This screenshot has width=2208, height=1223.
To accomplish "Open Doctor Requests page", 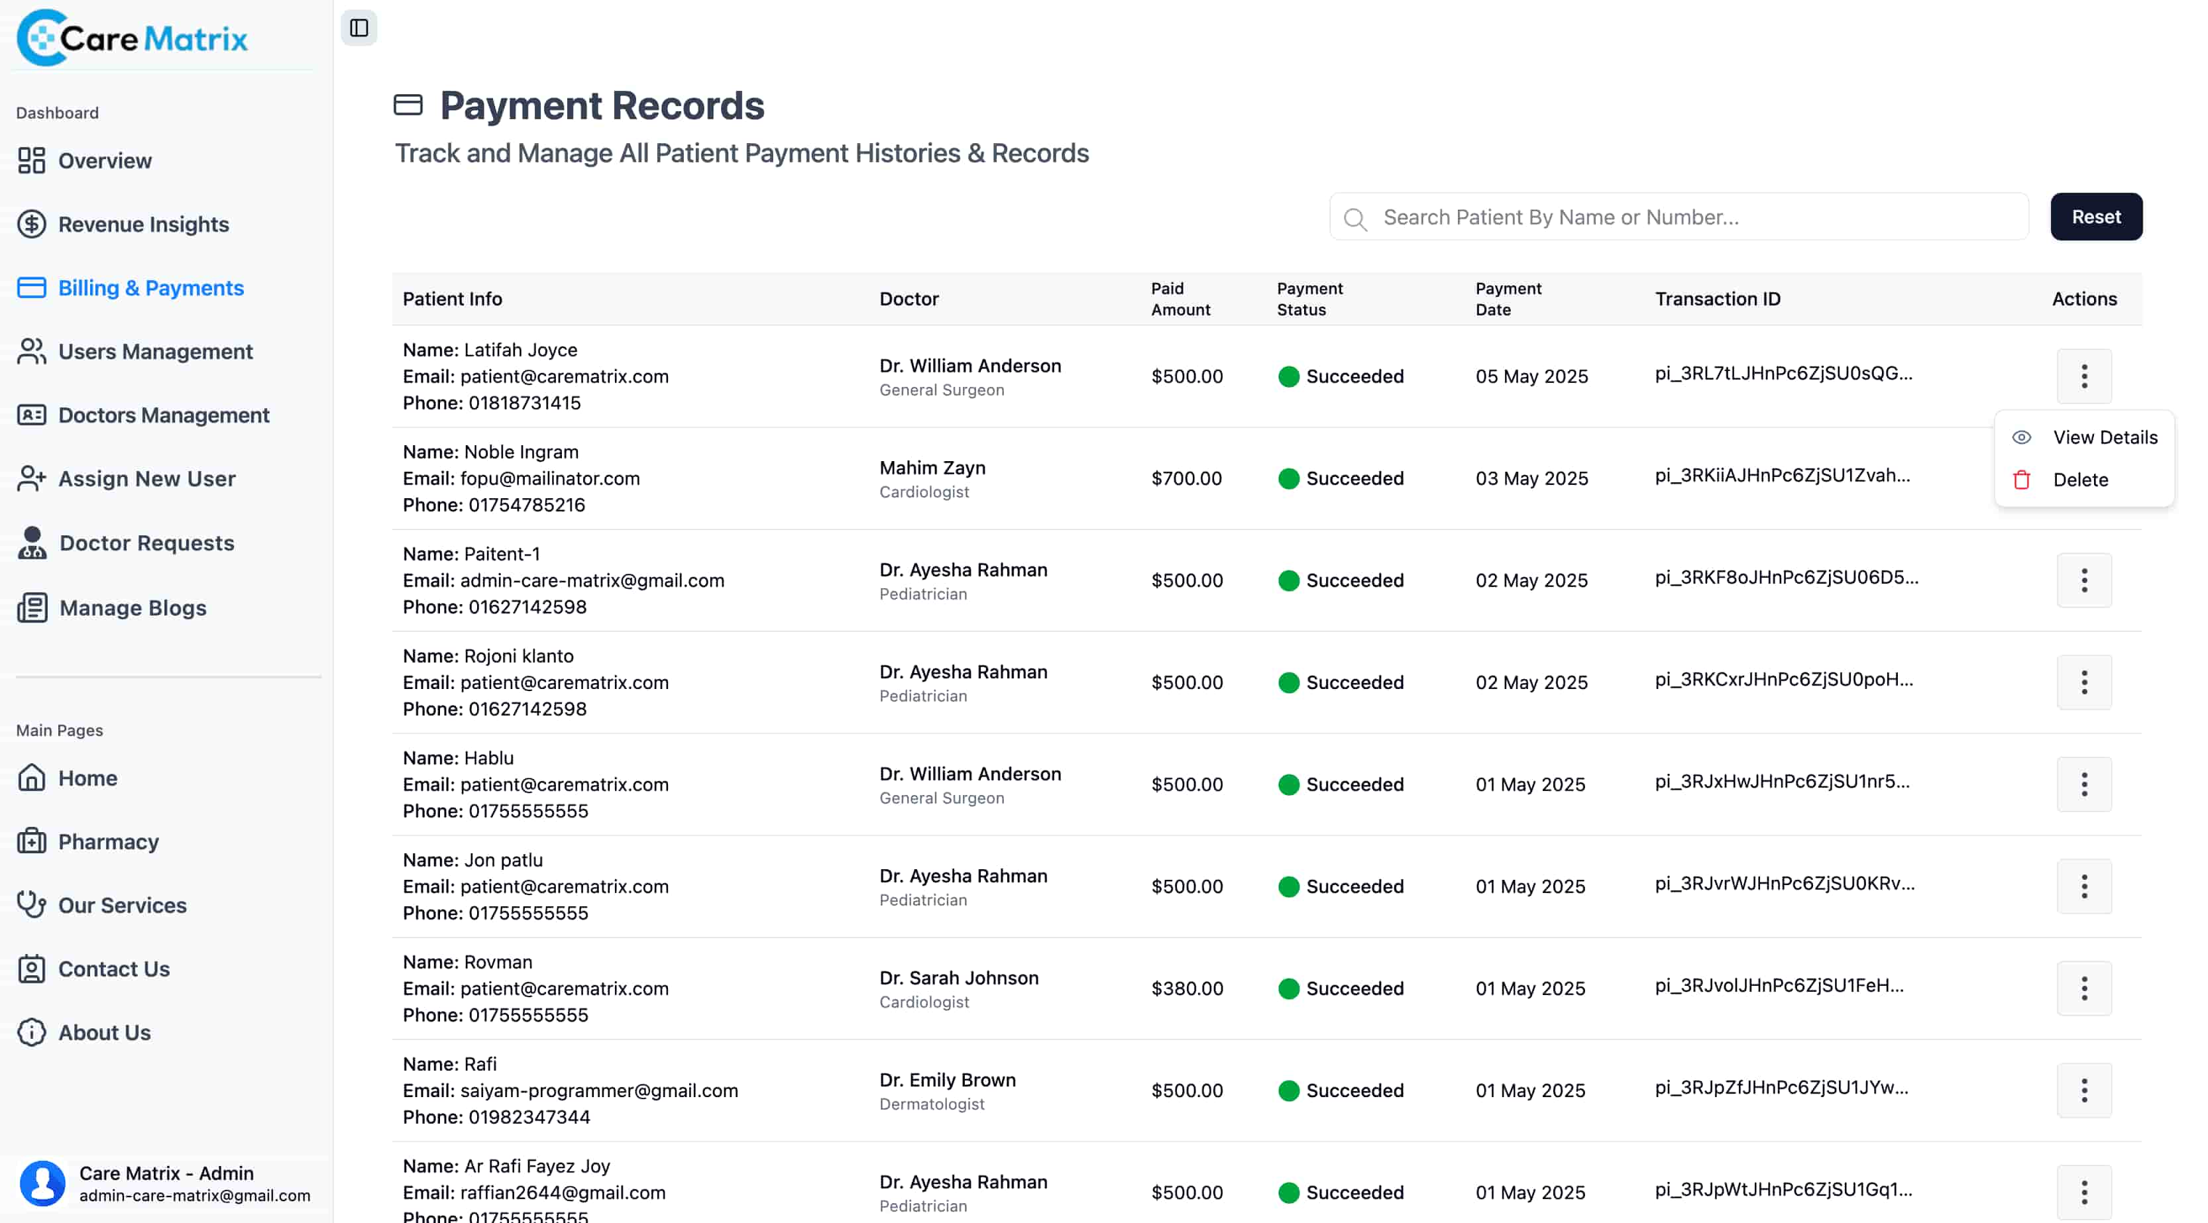I will (x=146, y=543).
